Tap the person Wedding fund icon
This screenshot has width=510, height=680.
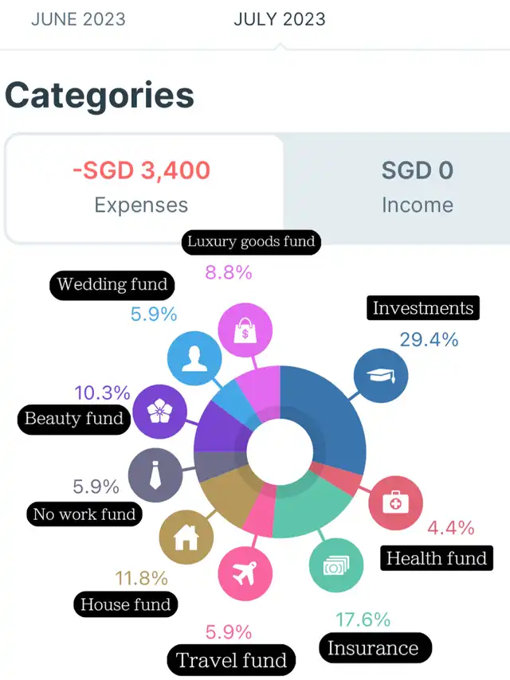tap(194, 358)
